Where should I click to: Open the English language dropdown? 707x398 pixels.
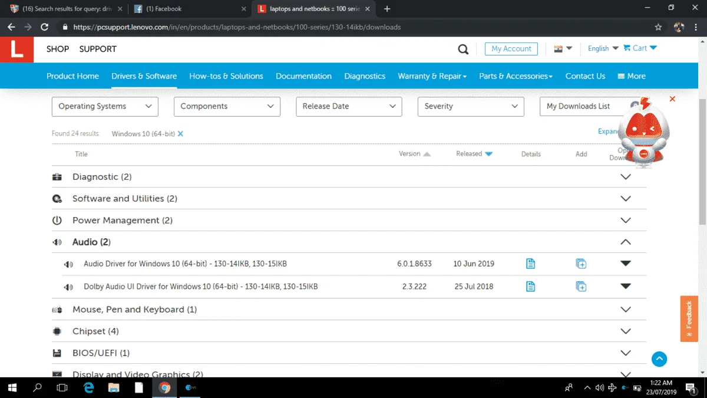tap(603, 48)
